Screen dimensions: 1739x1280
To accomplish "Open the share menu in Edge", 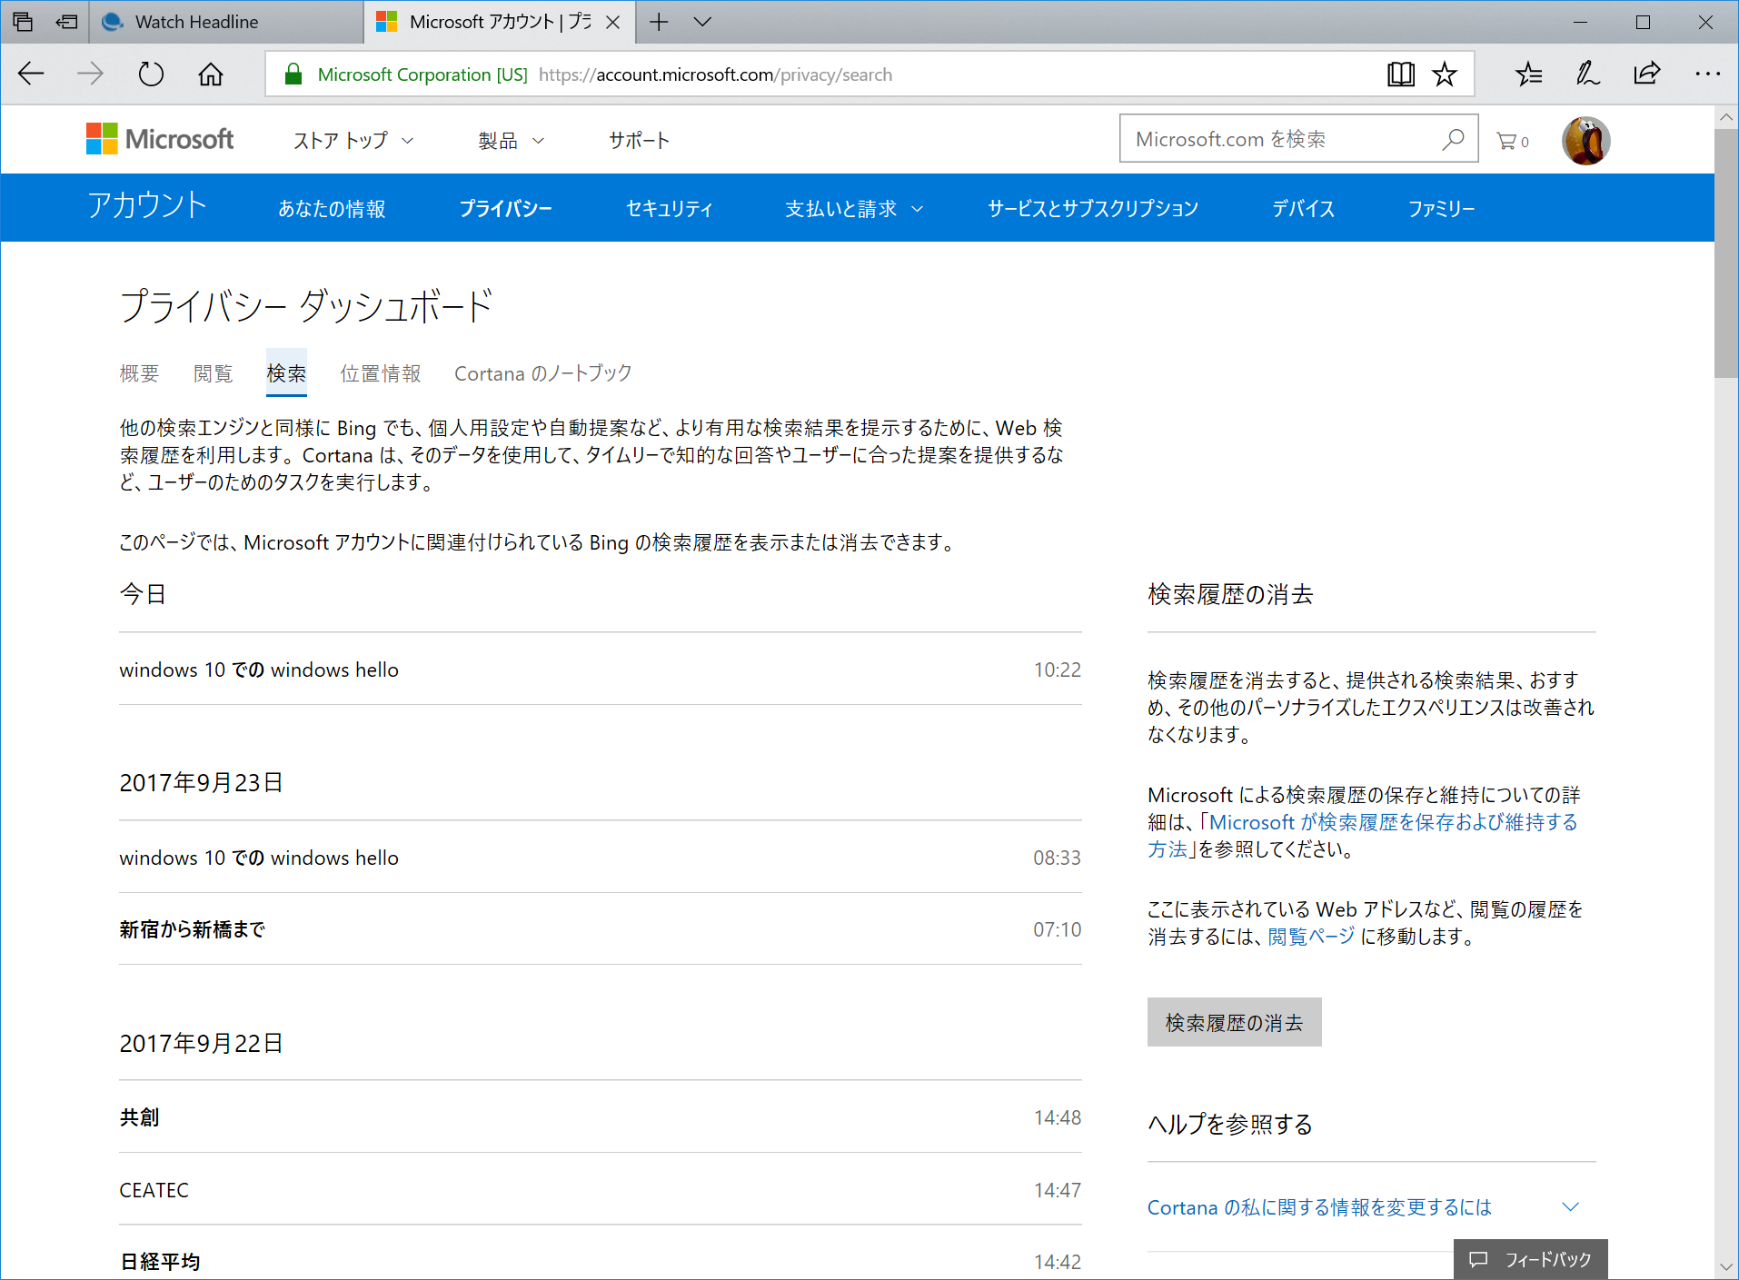I will pyautogui.click(x=1646, y=74).
